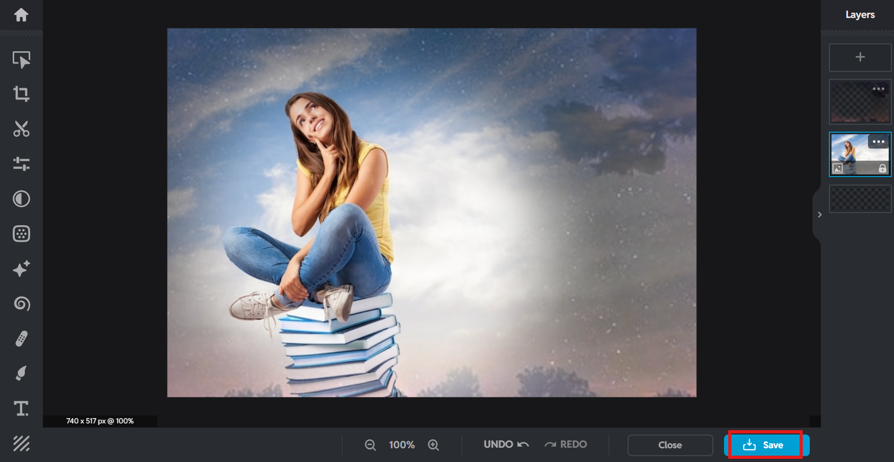Collapse the Layers panel with chevron
The width and height of the screenshot is (894, 462).
pyautogui.click(x=819, y=215)
